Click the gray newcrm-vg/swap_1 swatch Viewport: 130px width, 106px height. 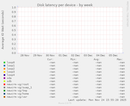click(4, 88)
